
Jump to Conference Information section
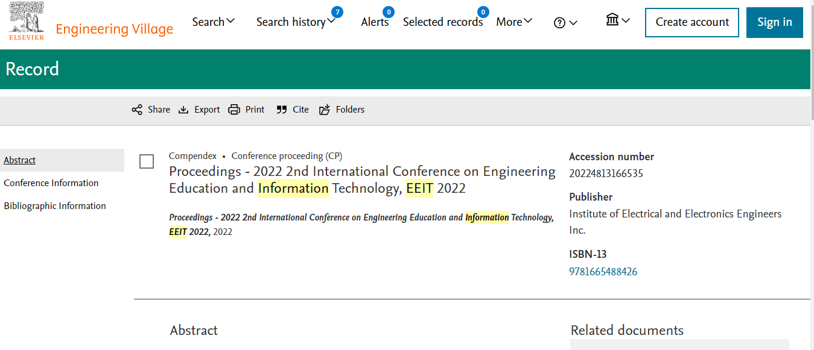coord(51,183)
